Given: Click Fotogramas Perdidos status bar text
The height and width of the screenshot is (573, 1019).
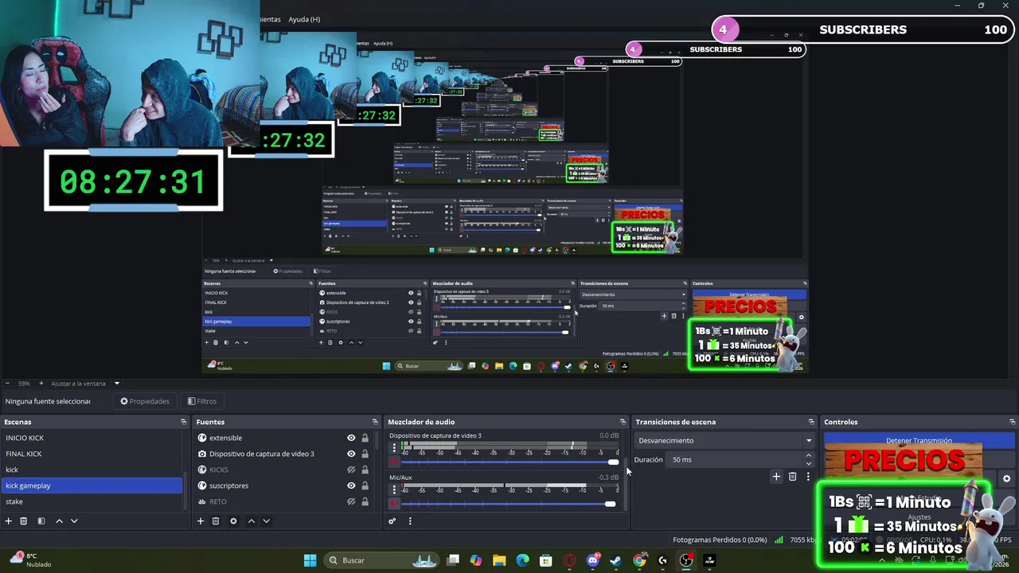Looking at the screenshot, I should [x=720, y=540].
